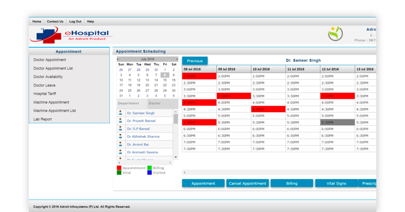Click the doctor list down-arrow
405x212 pixels.
click(x=175, y=157)
